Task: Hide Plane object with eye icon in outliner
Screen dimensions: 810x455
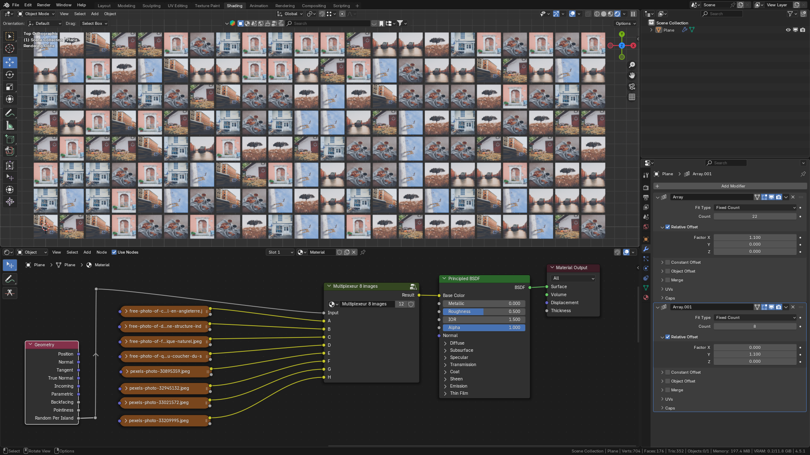Action: pos(788,30)
